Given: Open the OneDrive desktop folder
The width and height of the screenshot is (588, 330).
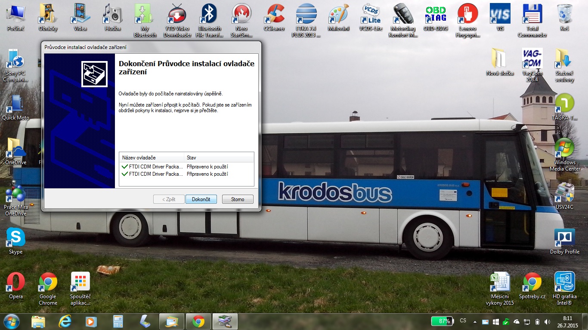Looking at the screenshot, I should [15, 152].
